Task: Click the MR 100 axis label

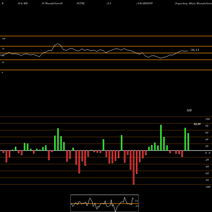Action: pos(208,119)
